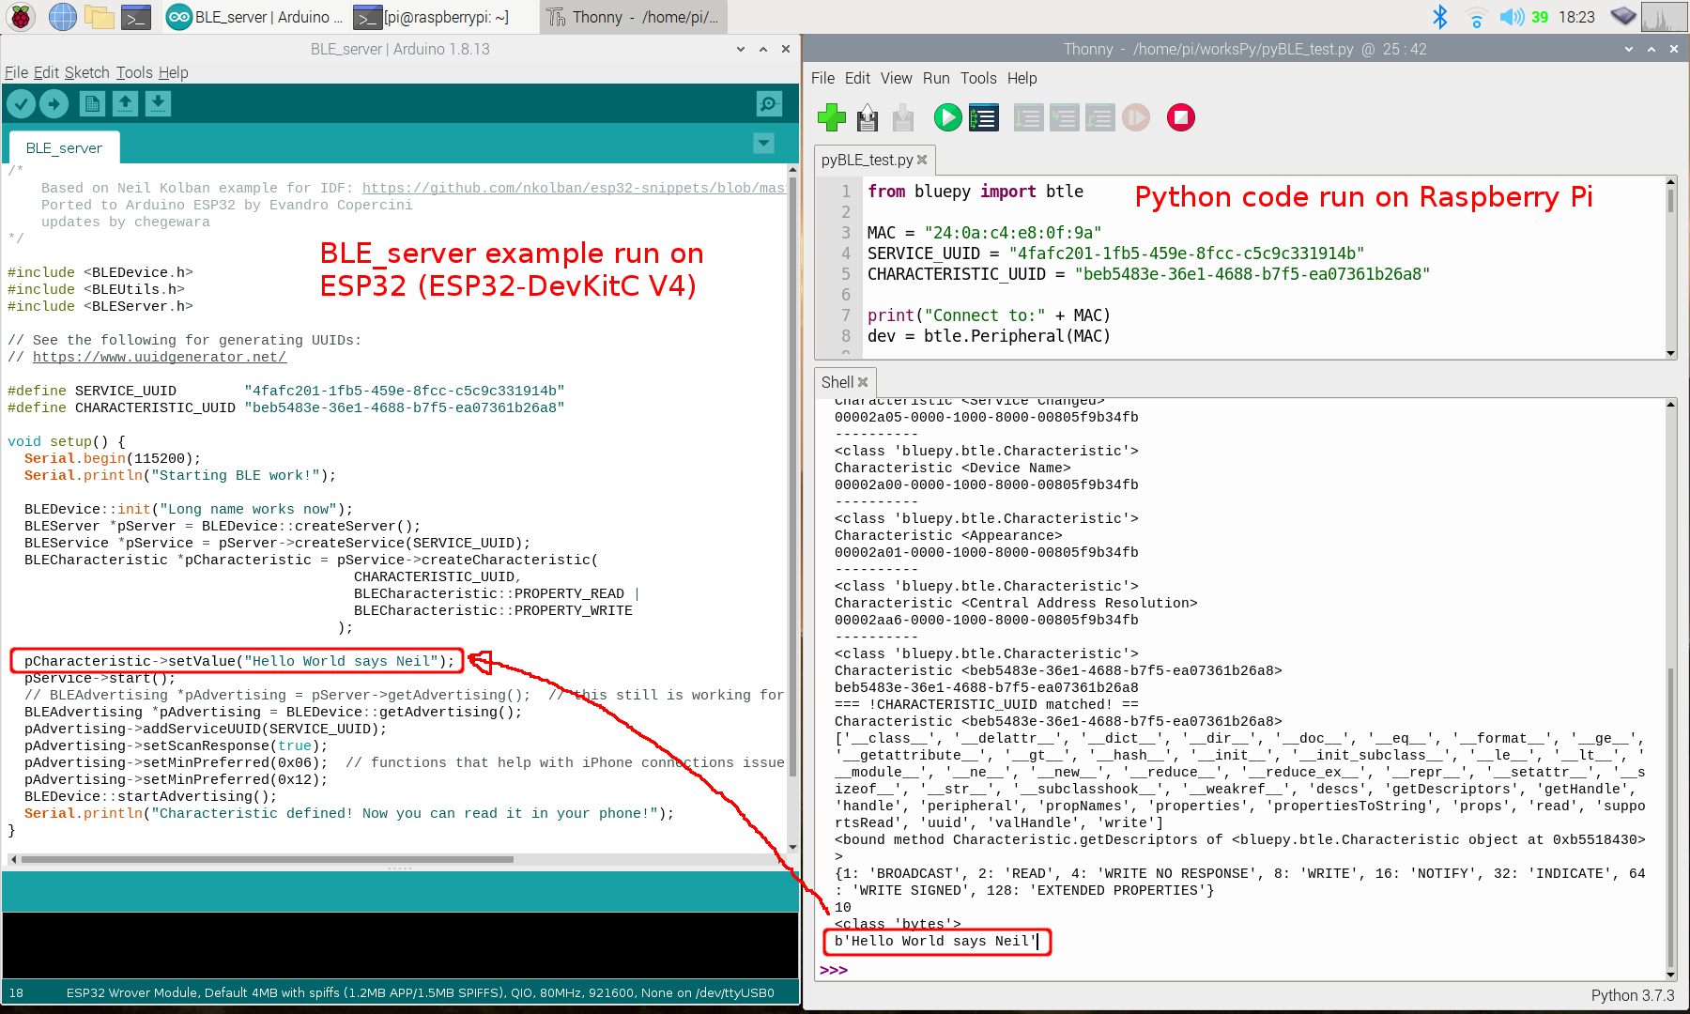Click the Thonny editor vertical scrollbar
This screenshot has width=1690, height=1014.
point(1670,200)
